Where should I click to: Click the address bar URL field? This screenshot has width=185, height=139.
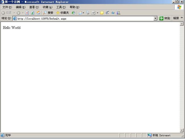click(x=85, y=19)
